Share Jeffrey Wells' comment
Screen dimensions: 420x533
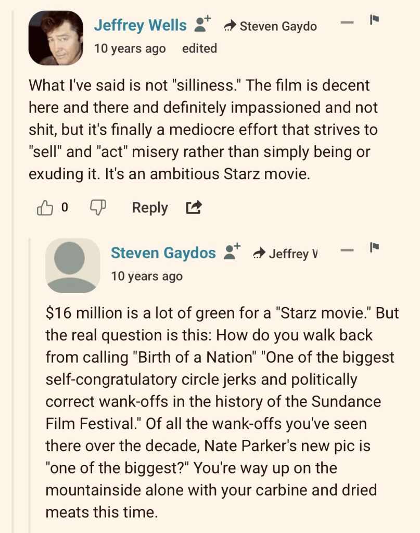pyautogui.click(x=193, y=208)
